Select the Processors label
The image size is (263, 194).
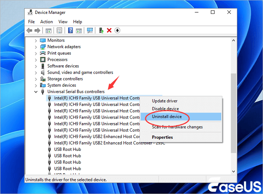click(57, 59)
